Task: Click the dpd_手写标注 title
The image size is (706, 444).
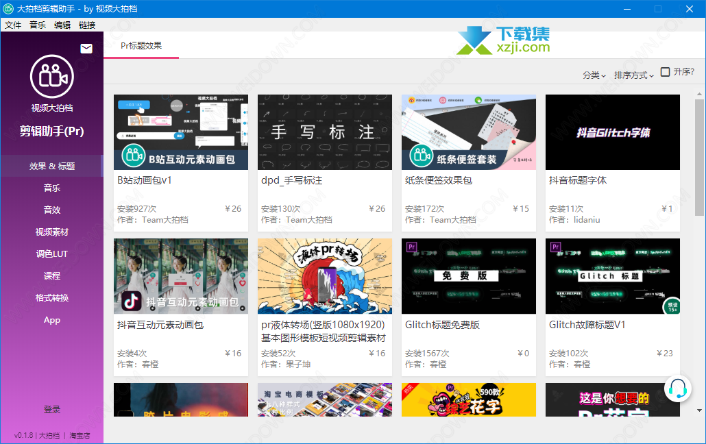Action: coord(292,181)
